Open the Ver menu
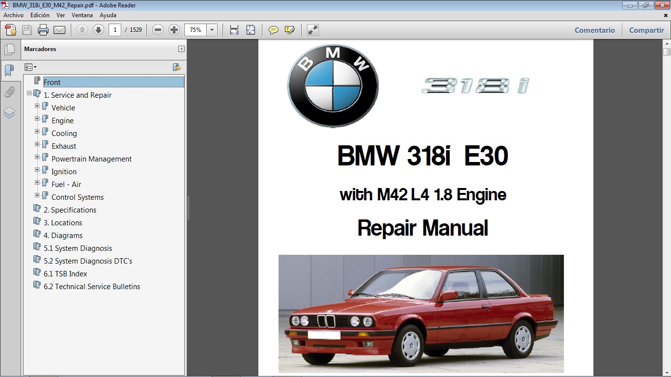Image resolution: width=671 pixels, height=377 pixels. (x=60, y=15)
